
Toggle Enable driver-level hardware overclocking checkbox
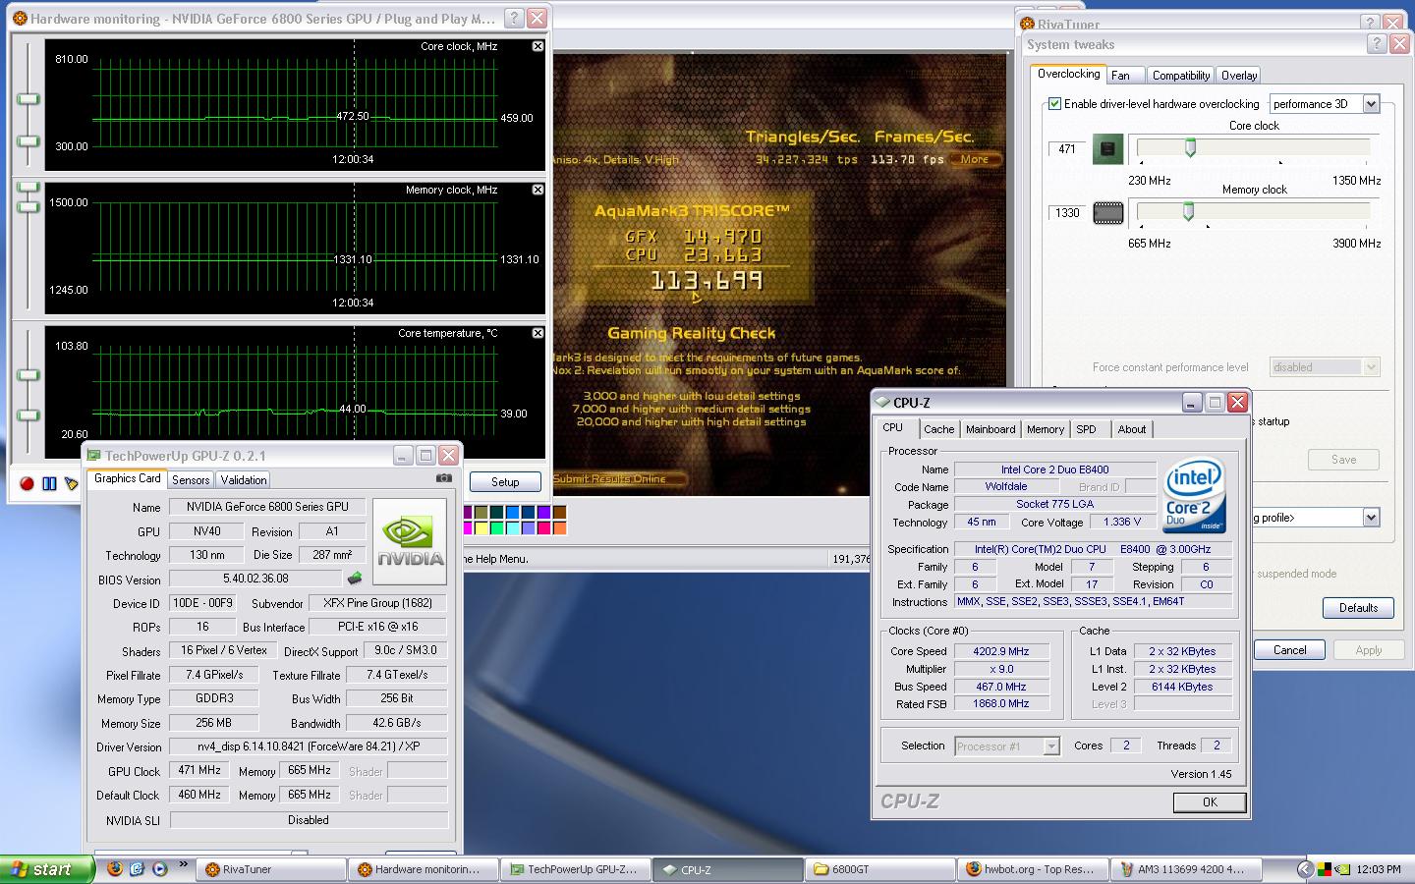pyautogui.click(x=1054, y=103)
